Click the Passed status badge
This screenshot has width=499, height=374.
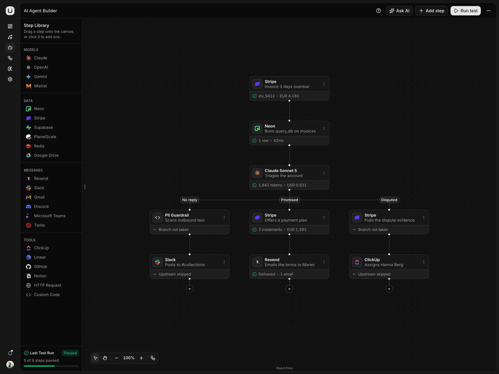click(x=70, y=353)
